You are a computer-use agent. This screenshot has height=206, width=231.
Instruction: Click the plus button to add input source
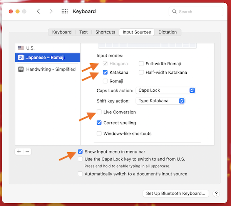pyautogui.click(x=19, y=152)
